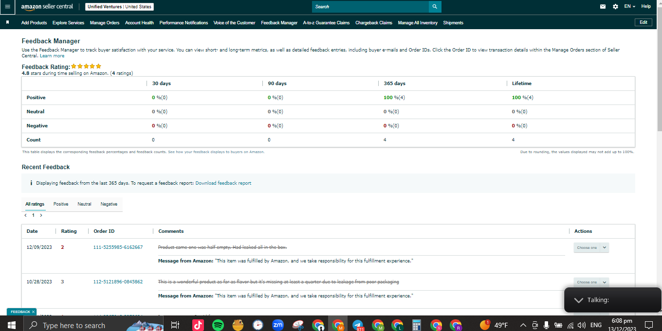Screen dimensions: 662x331
Task: Click Download feedback report link
Action: [x=223, y=183]
